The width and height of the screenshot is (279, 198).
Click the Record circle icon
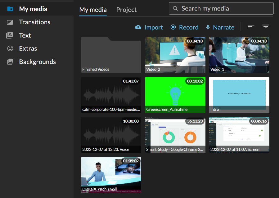click(x=173, y=27)
